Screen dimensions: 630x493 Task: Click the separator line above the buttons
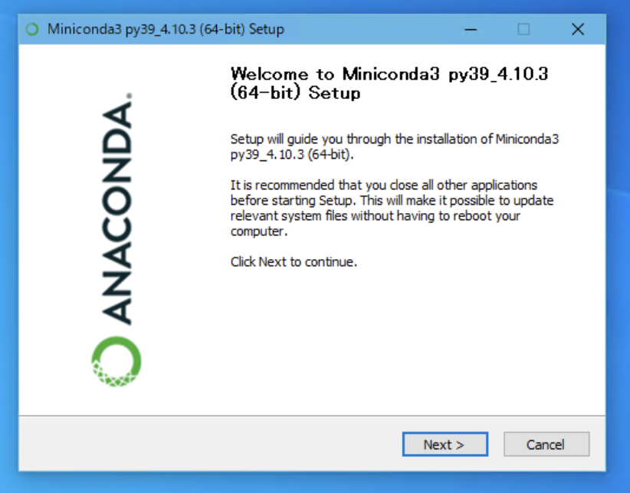tap(312, 416)
